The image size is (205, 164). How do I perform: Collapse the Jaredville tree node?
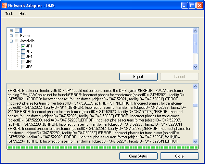click(x=11, y=41)
